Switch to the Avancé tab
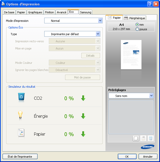Viewport: 160px width, 162px height. (61, 12)
